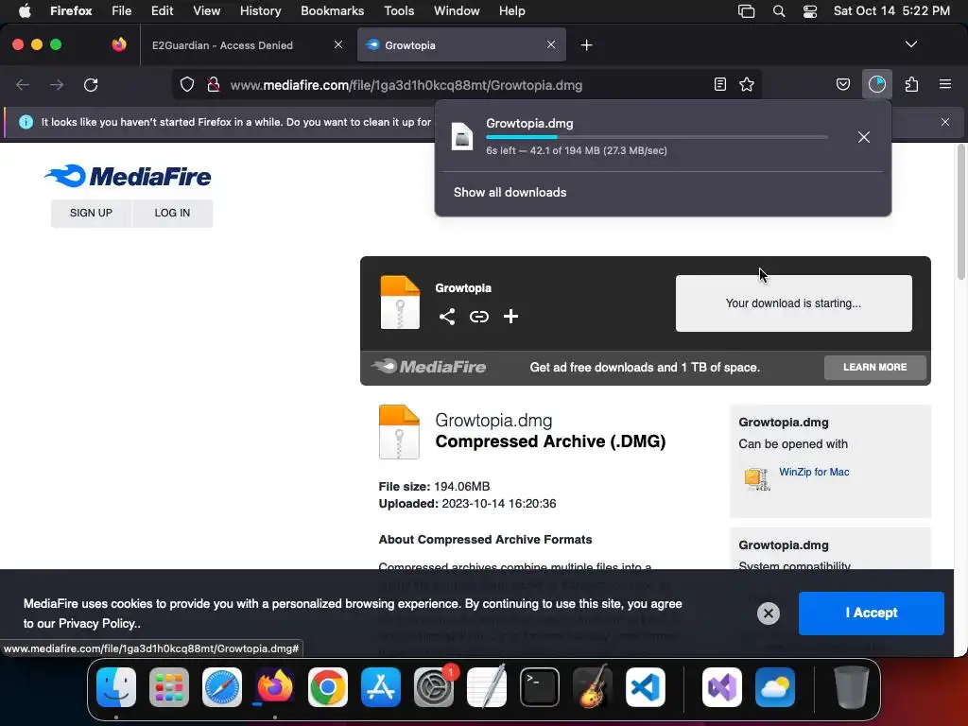The height and width of the screenshot is (726, 968).
Task: Reload the current page
Action: point(91,84)
